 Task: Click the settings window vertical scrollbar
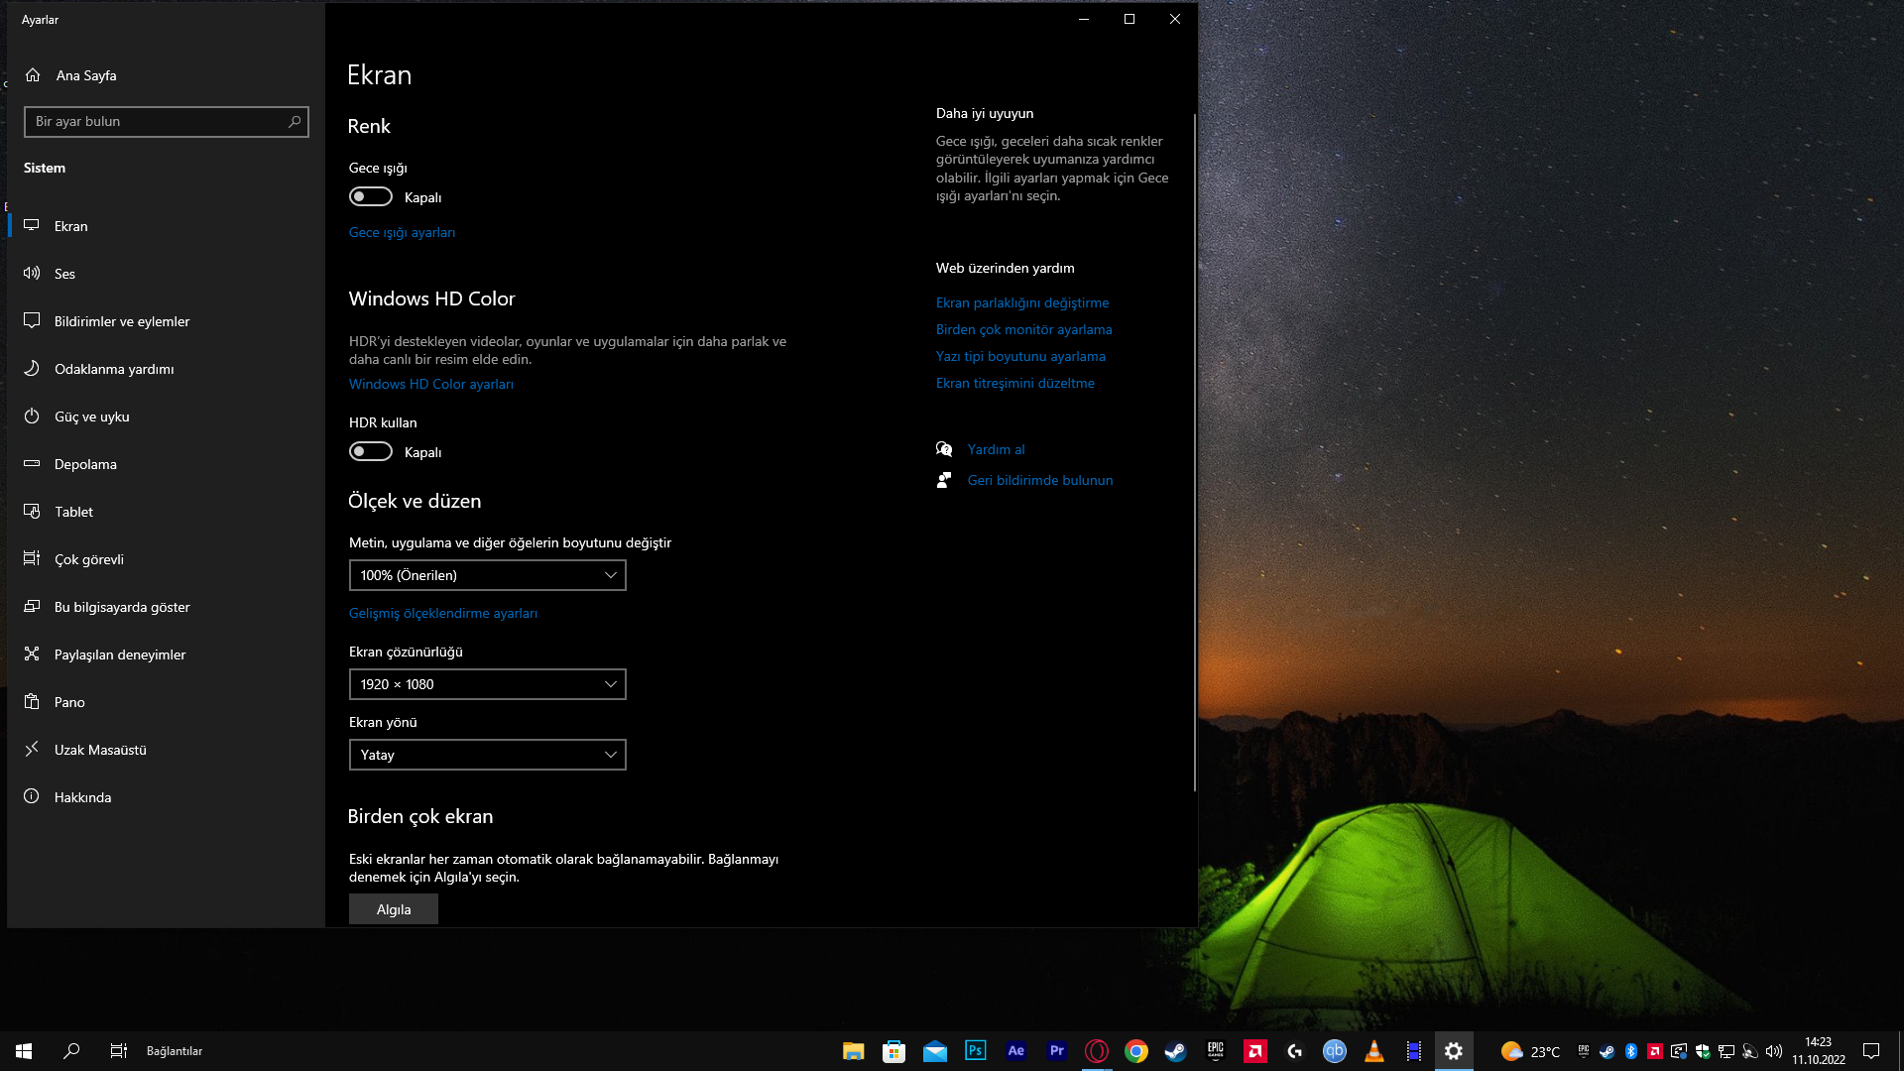coord(1194,451)
